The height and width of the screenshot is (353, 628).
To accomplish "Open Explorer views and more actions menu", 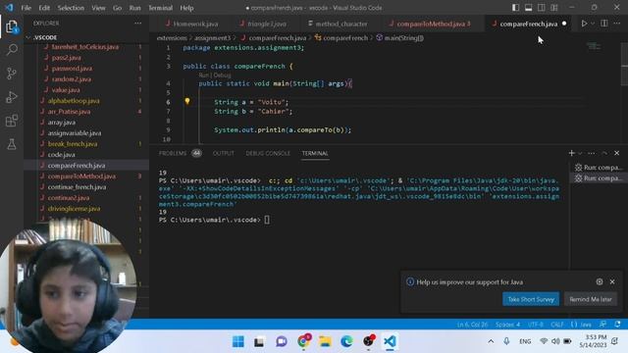I will (x=137, y=24).
